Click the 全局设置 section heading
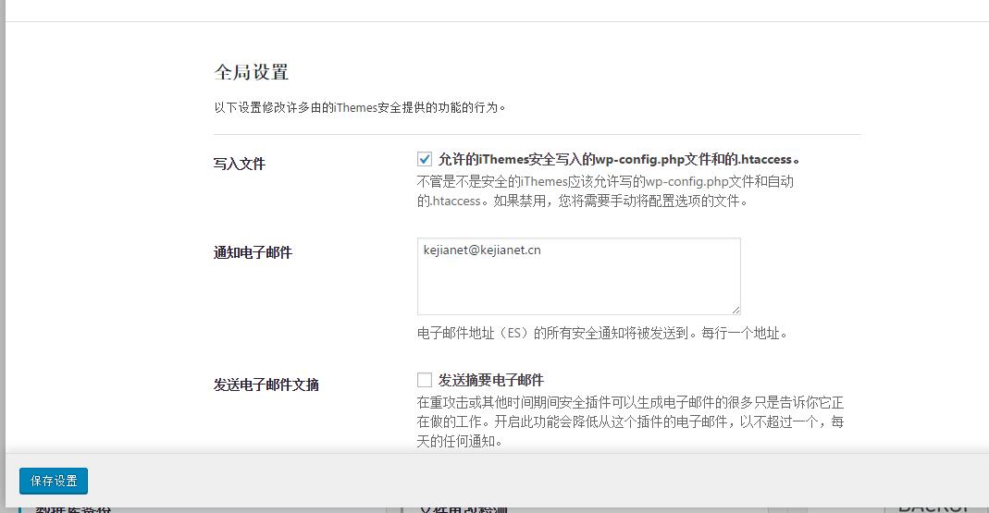 252,72
